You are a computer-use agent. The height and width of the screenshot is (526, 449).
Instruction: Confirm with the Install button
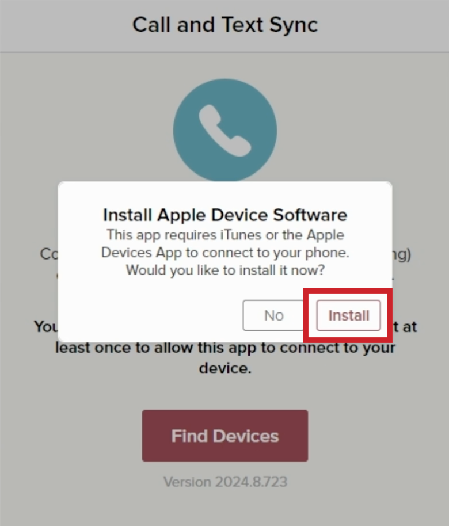click(x=348, y=315)
